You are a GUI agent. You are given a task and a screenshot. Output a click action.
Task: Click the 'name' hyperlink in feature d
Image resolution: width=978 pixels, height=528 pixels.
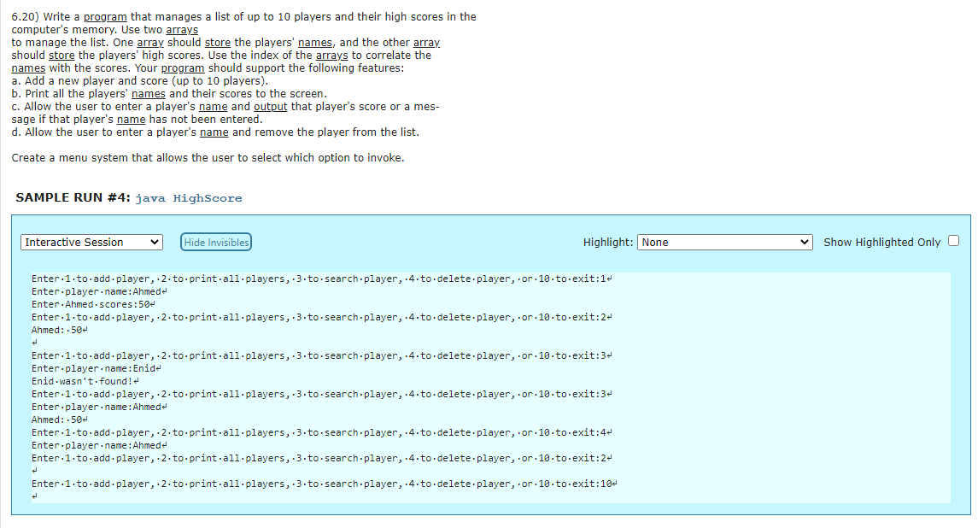[214, 132]
